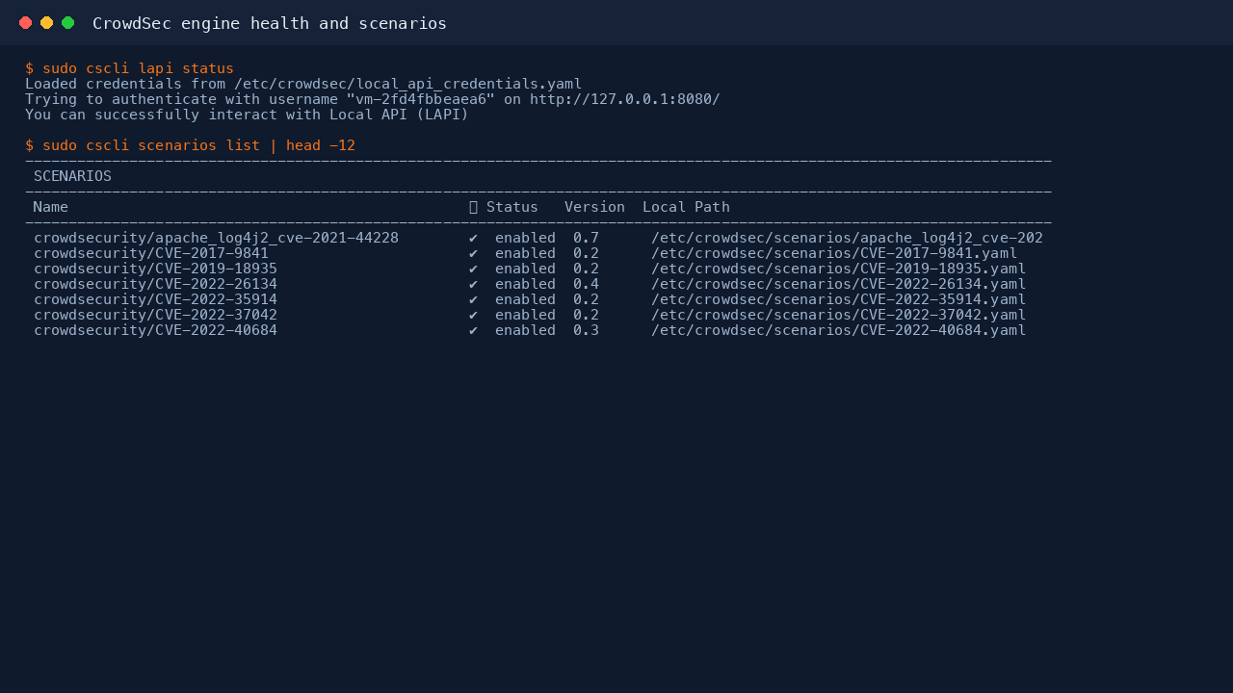Click the Local Path column header
The width and height of the screenshot is (1233, 693).
pos(686,207)
